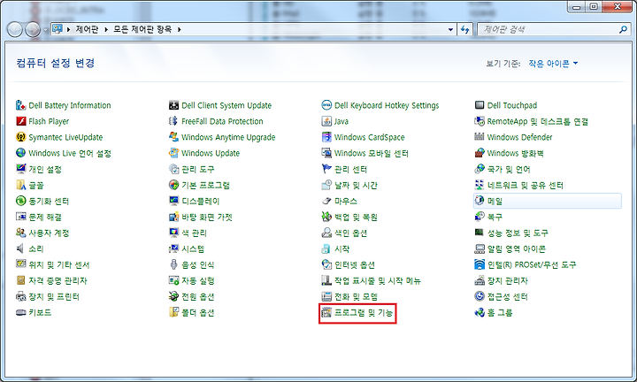Open the 문제 해결 link
The width and height of the screenshot is (637, 382).
(x=45, y=217)
